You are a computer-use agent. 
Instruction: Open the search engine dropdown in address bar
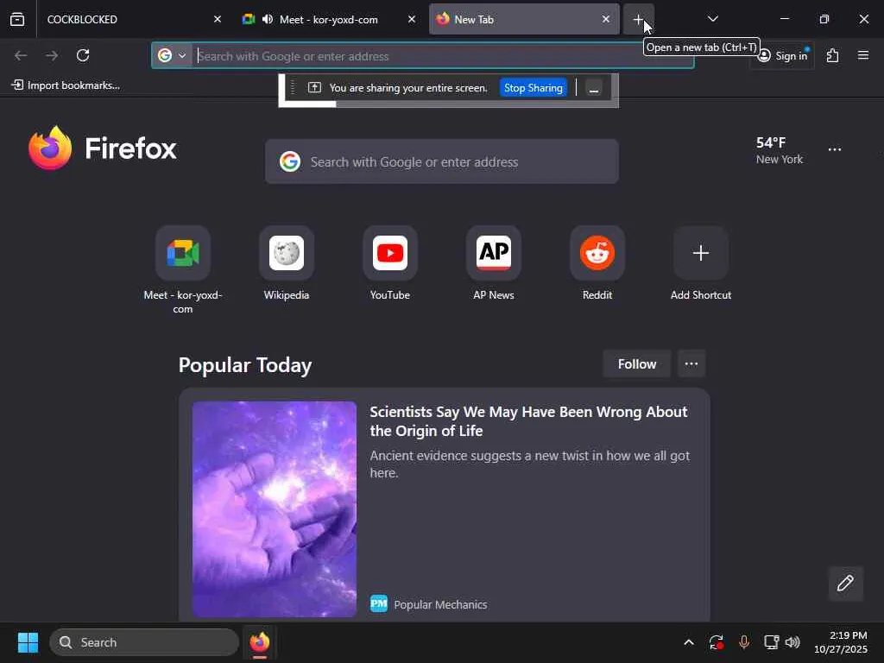point(172,55)
